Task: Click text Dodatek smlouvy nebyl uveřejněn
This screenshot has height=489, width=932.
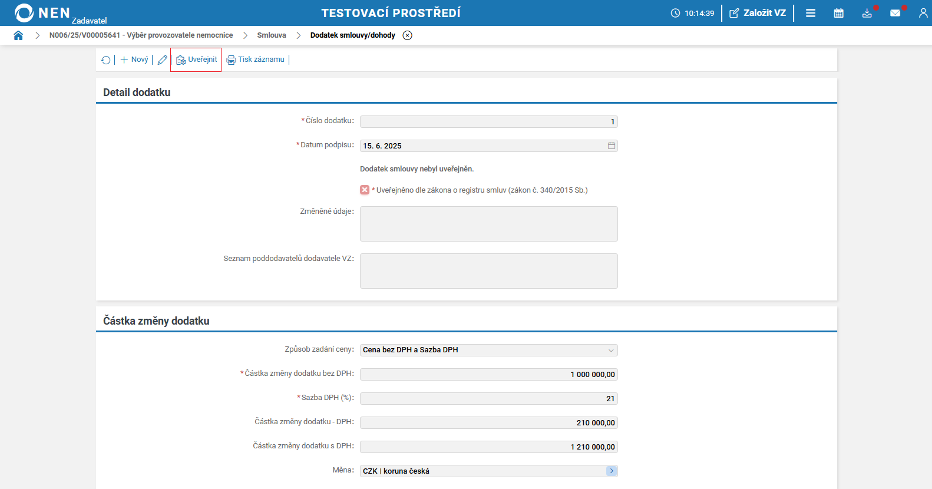Action: pos(417,169)
